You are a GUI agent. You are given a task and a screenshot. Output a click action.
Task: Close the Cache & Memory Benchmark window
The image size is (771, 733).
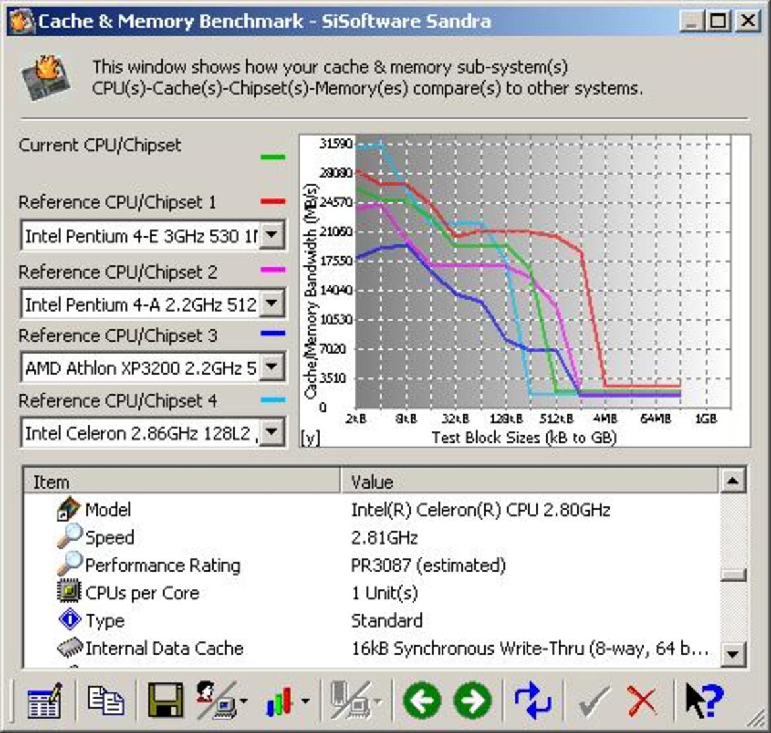point(748,21)
